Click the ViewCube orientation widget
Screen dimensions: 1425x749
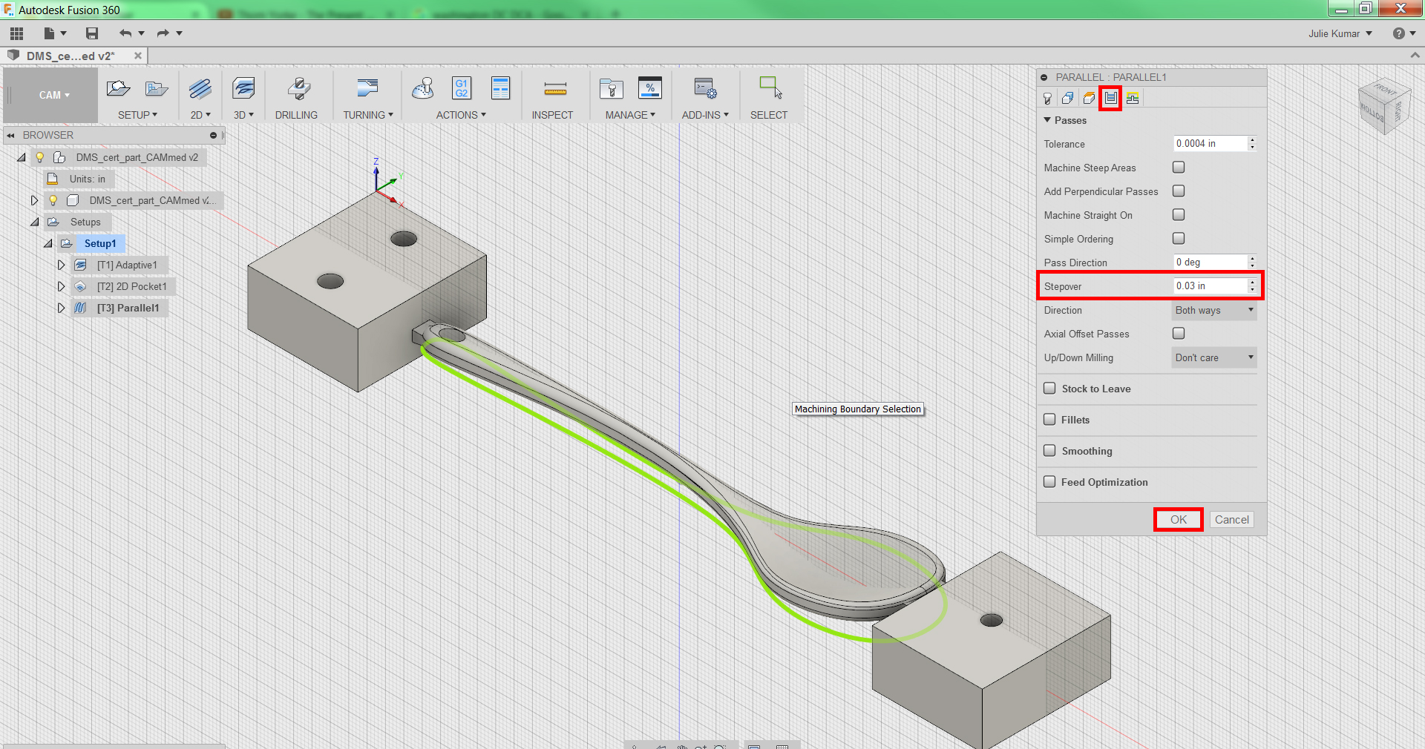tap(1383, 107)
